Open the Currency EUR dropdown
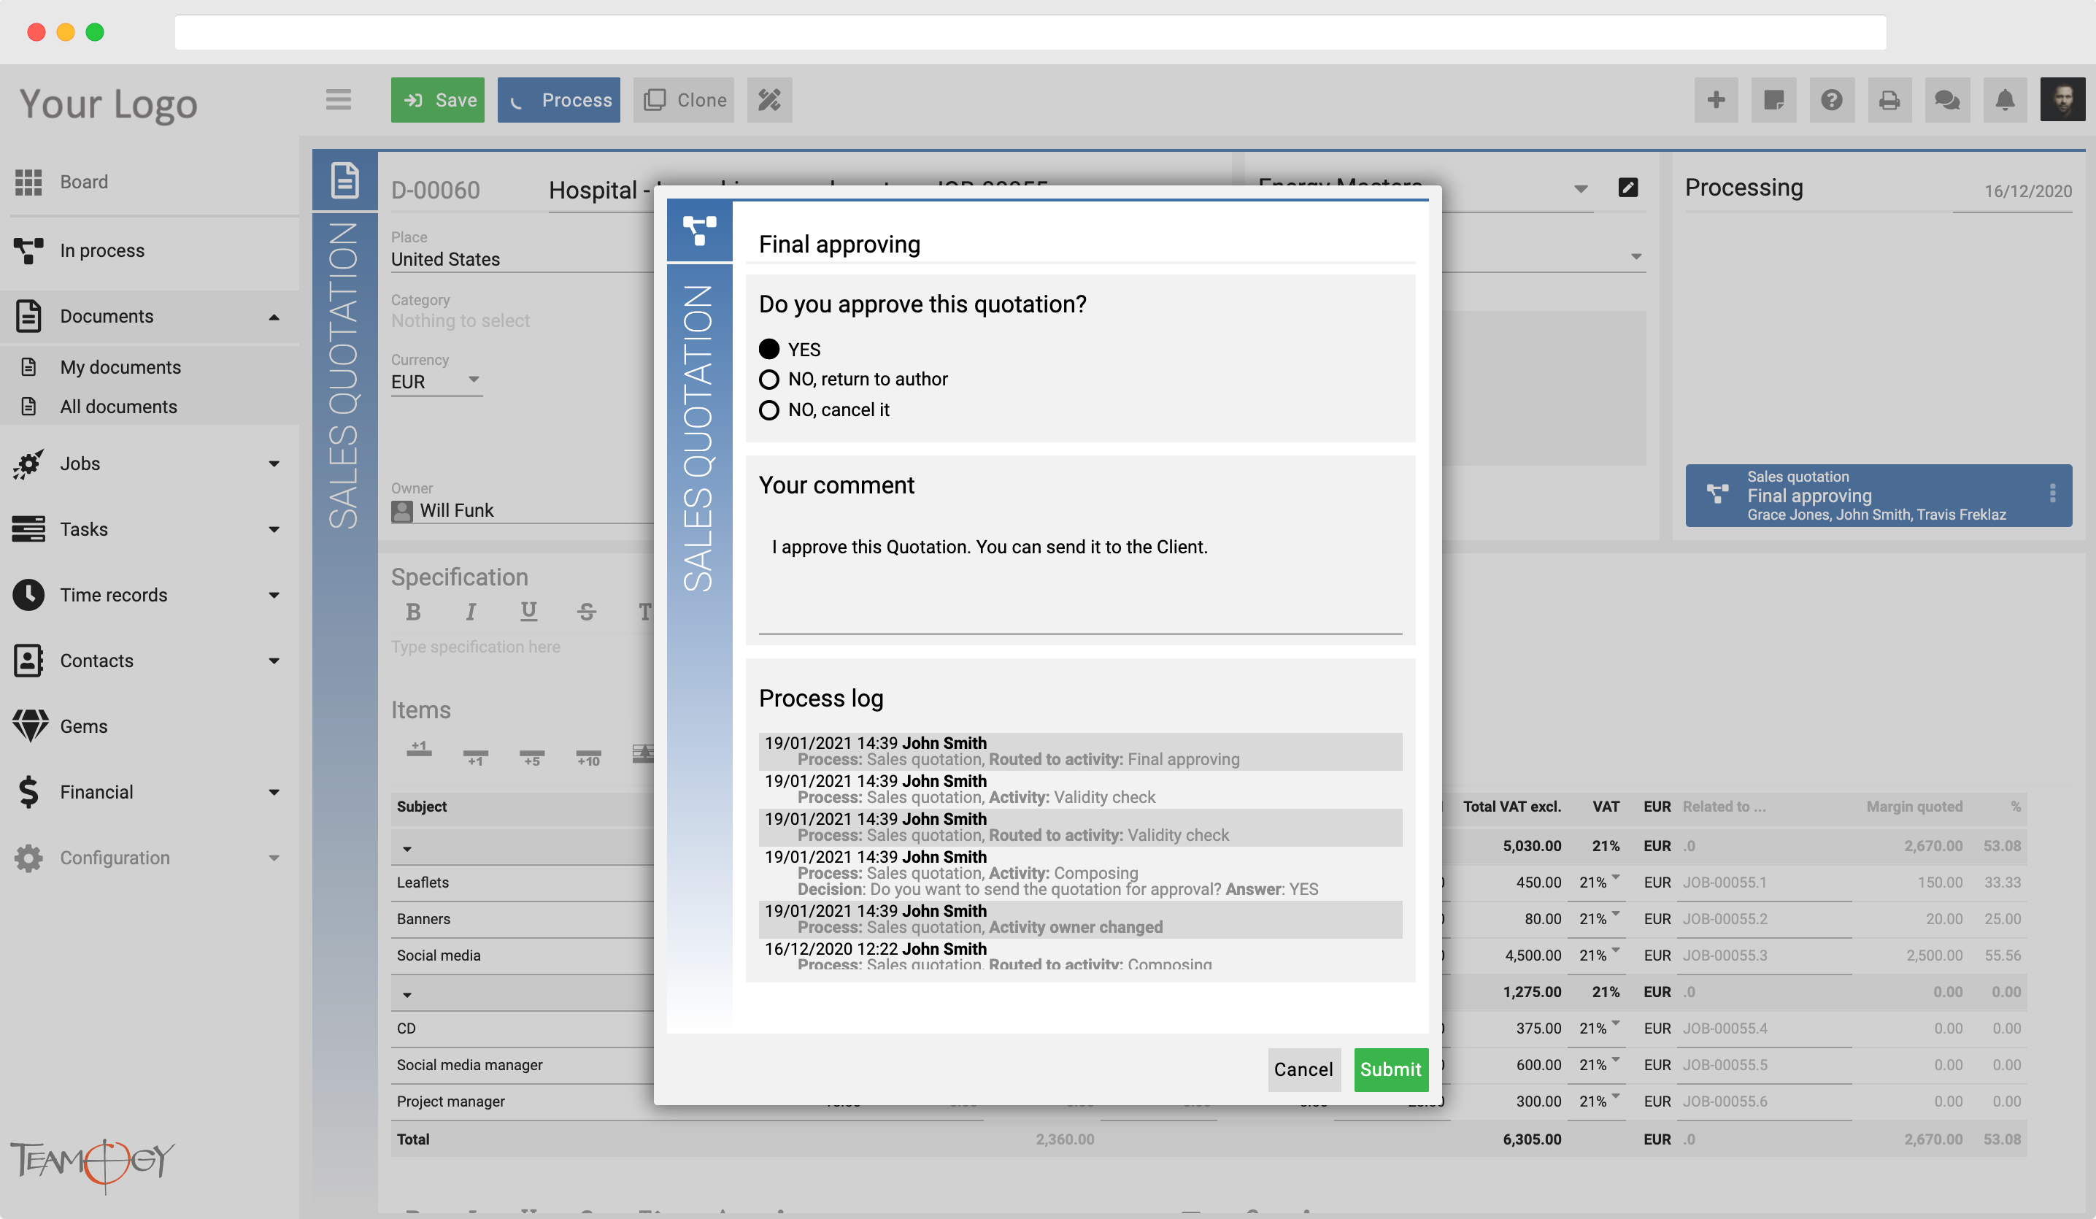Viewport: 2096px width, 1219px height. 436,381
